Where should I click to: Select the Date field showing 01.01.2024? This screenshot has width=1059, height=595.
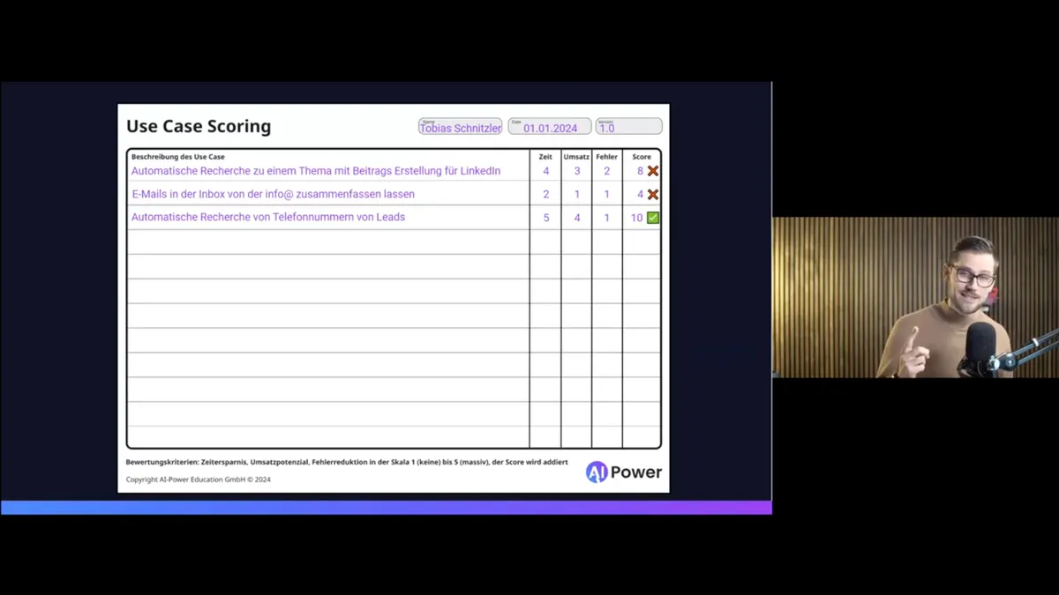click(x=550, y=127)
